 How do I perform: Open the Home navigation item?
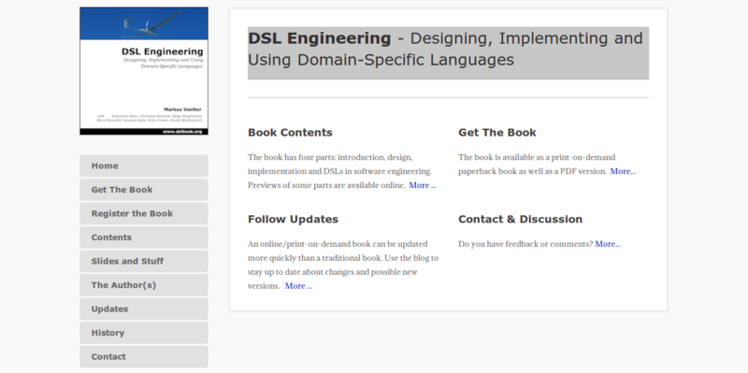(x=144, y=166)
